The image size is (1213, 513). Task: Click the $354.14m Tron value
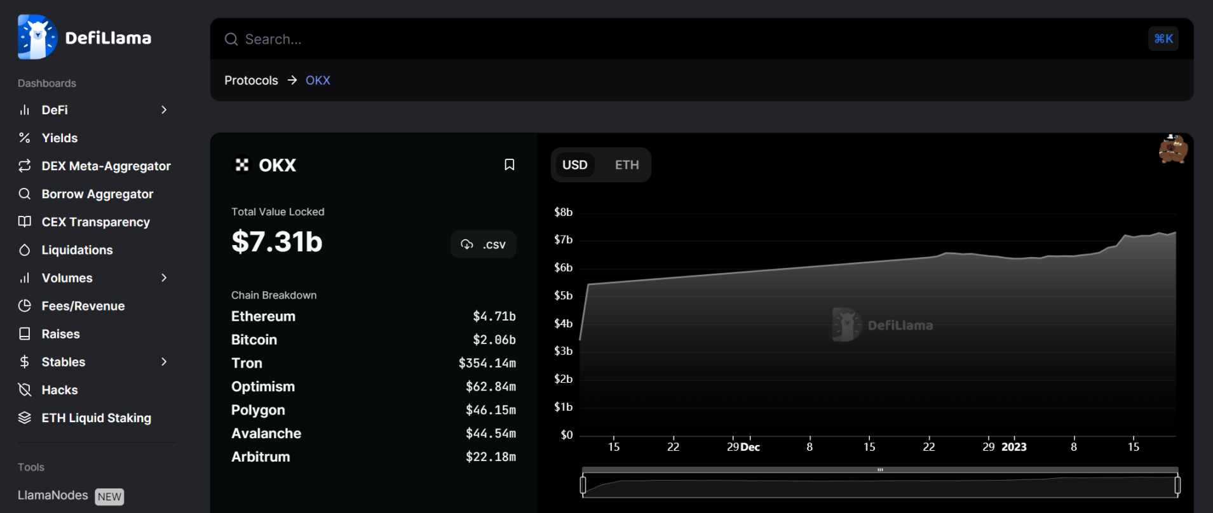pos(487,363)
